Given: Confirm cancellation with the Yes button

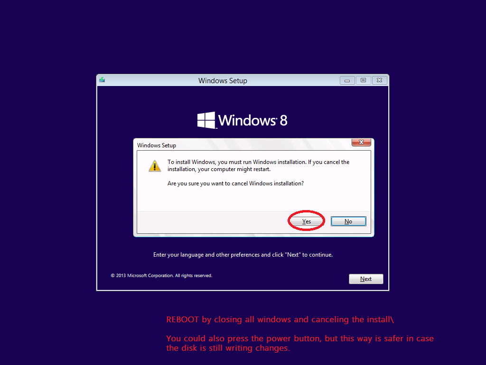Looking at the screenshot, I should [x=306, y=221].
